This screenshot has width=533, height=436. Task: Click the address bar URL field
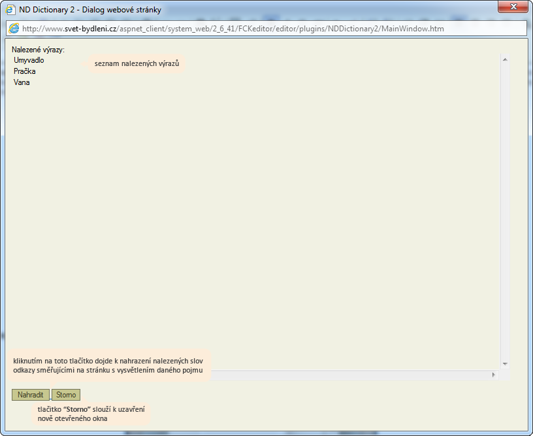(266, 29)
